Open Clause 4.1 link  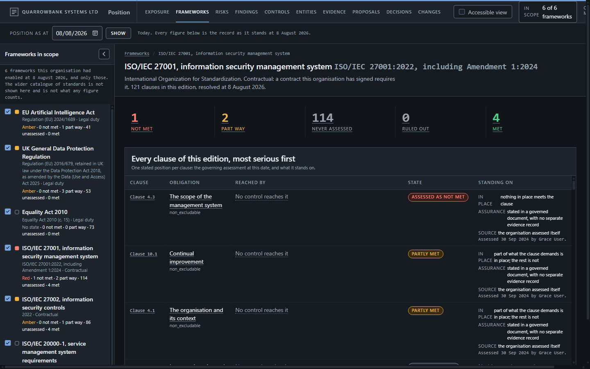(142, 311)
